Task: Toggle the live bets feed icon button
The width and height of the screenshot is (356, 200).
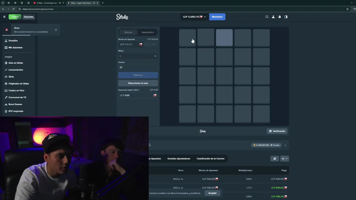Action: 275,159
